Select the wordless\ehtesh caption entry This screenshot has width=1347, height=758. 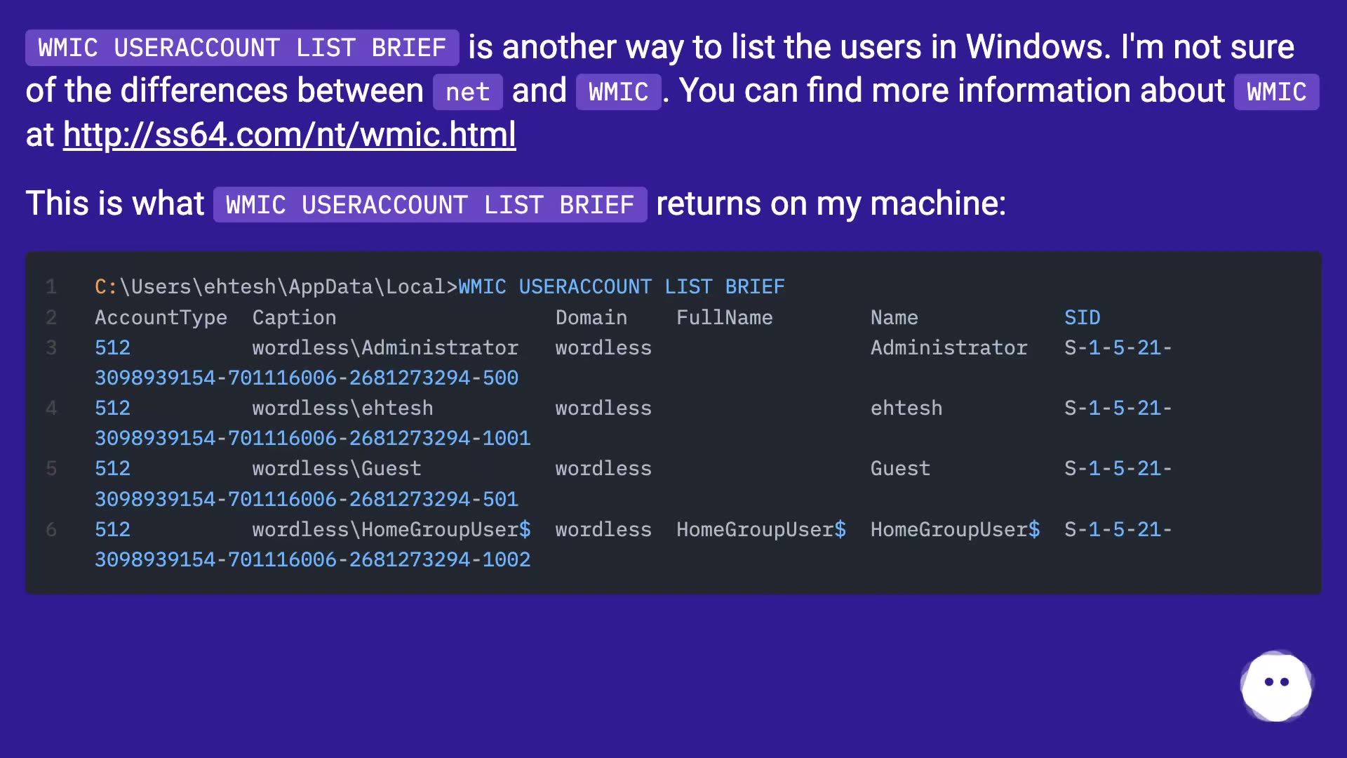coord(342,408)
